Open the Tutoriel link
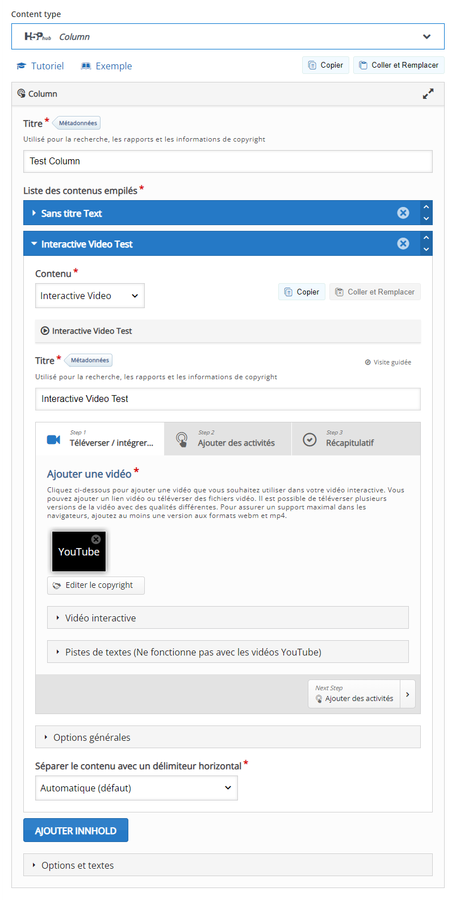Image resolution: width=460 pixels, height=900 pixels. click(x=40, y=66)
